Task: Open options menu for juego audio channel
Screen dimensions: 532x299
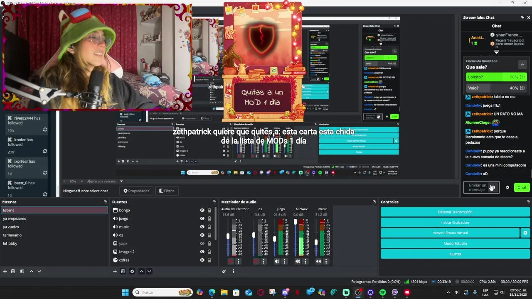Action: click(284, 261)
